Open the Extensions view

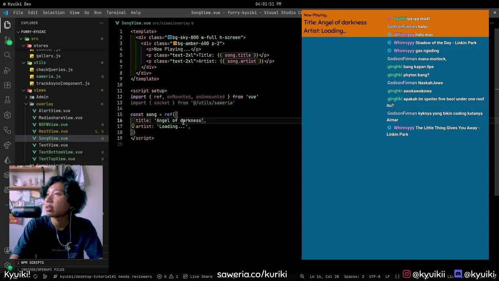[x=7, y=85]
